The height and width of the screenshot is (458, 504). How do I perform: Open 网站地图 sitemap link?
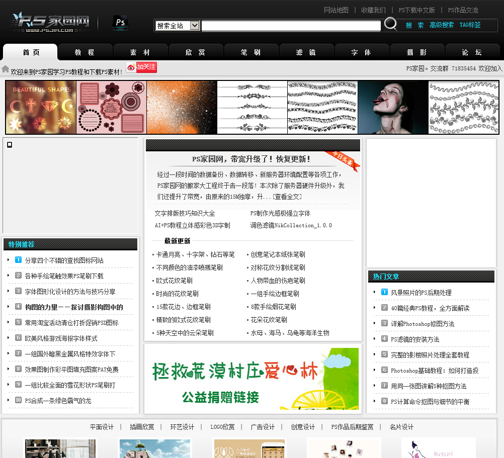(x=336, y=10)
